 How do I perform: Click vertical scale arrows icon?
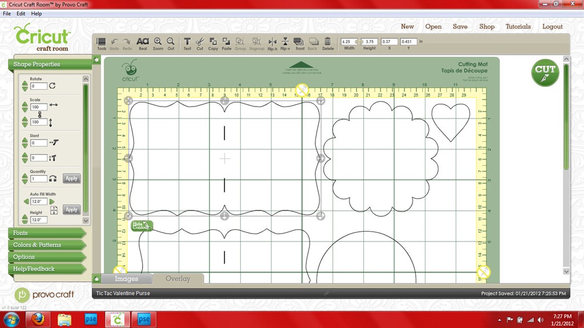tap(51, 122)
